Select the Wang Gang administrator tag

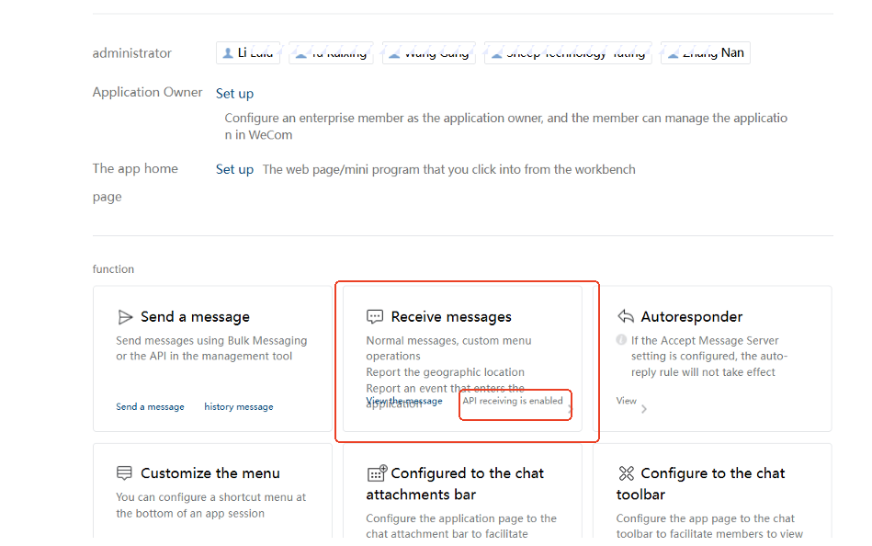pyautogui.click(x=428, y=53)
